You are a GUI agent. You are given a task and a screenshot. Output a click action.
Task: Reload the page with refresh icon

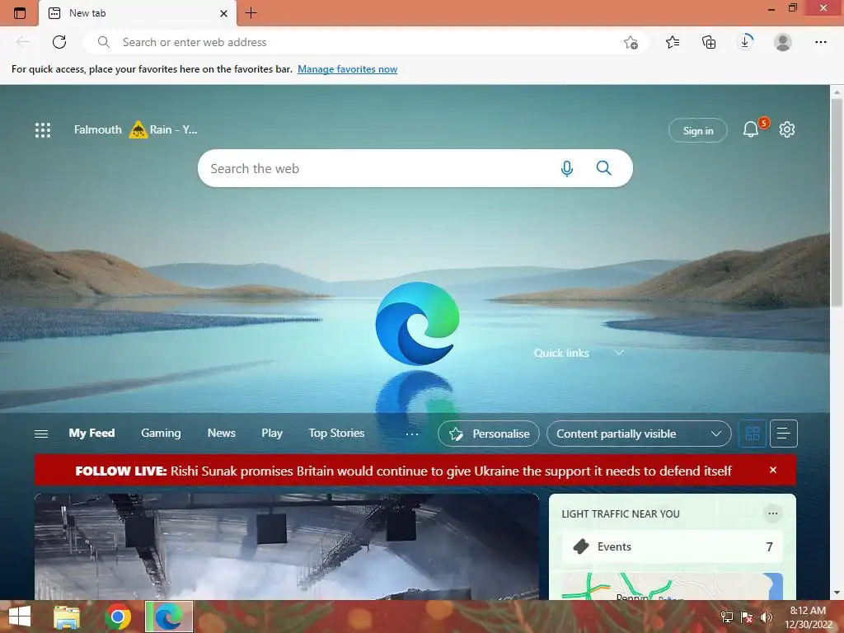point(59,42)
